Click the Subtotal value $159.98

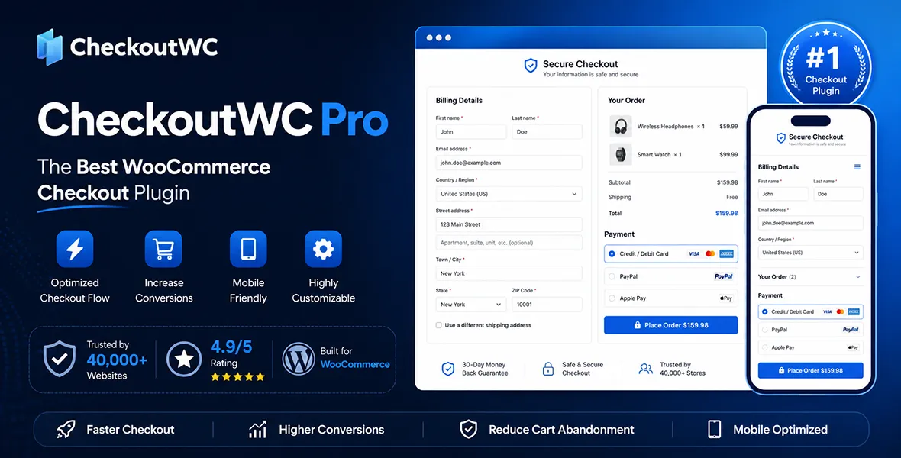coord(727,182)
